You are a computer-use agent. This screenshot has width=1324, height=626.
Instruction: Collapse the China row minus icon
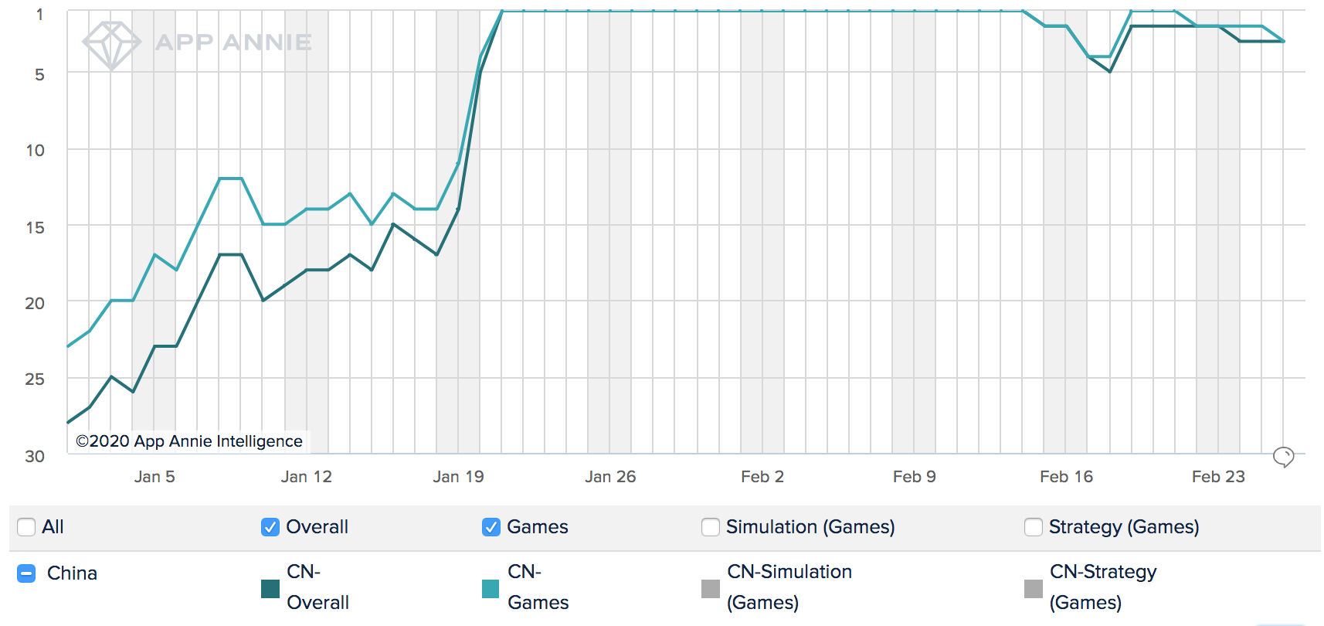(x=26, y=573)
